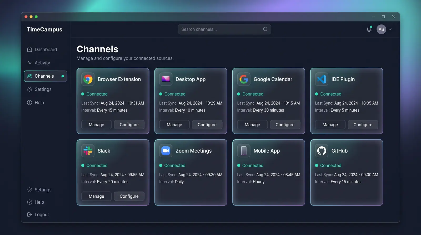
Task: Expand the account menu chevron beside avatar
Action: pyautogui.click(x=390, y=29)
